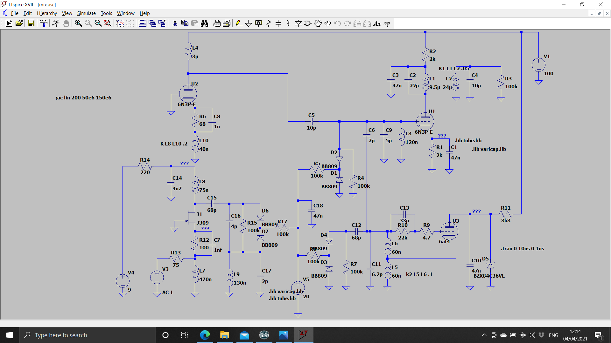
Task: Open the Hierarchy menu
Action: point(47,13)
